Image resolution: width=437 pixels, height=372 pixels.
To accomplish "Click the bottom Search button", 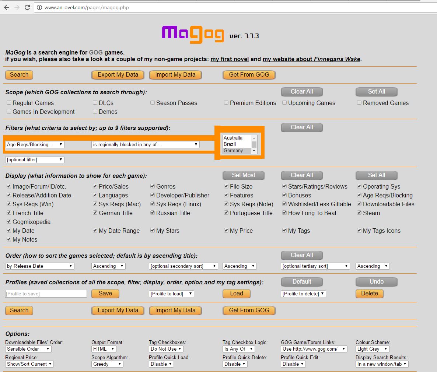I will pyautogui.click(x=19, y=310).
